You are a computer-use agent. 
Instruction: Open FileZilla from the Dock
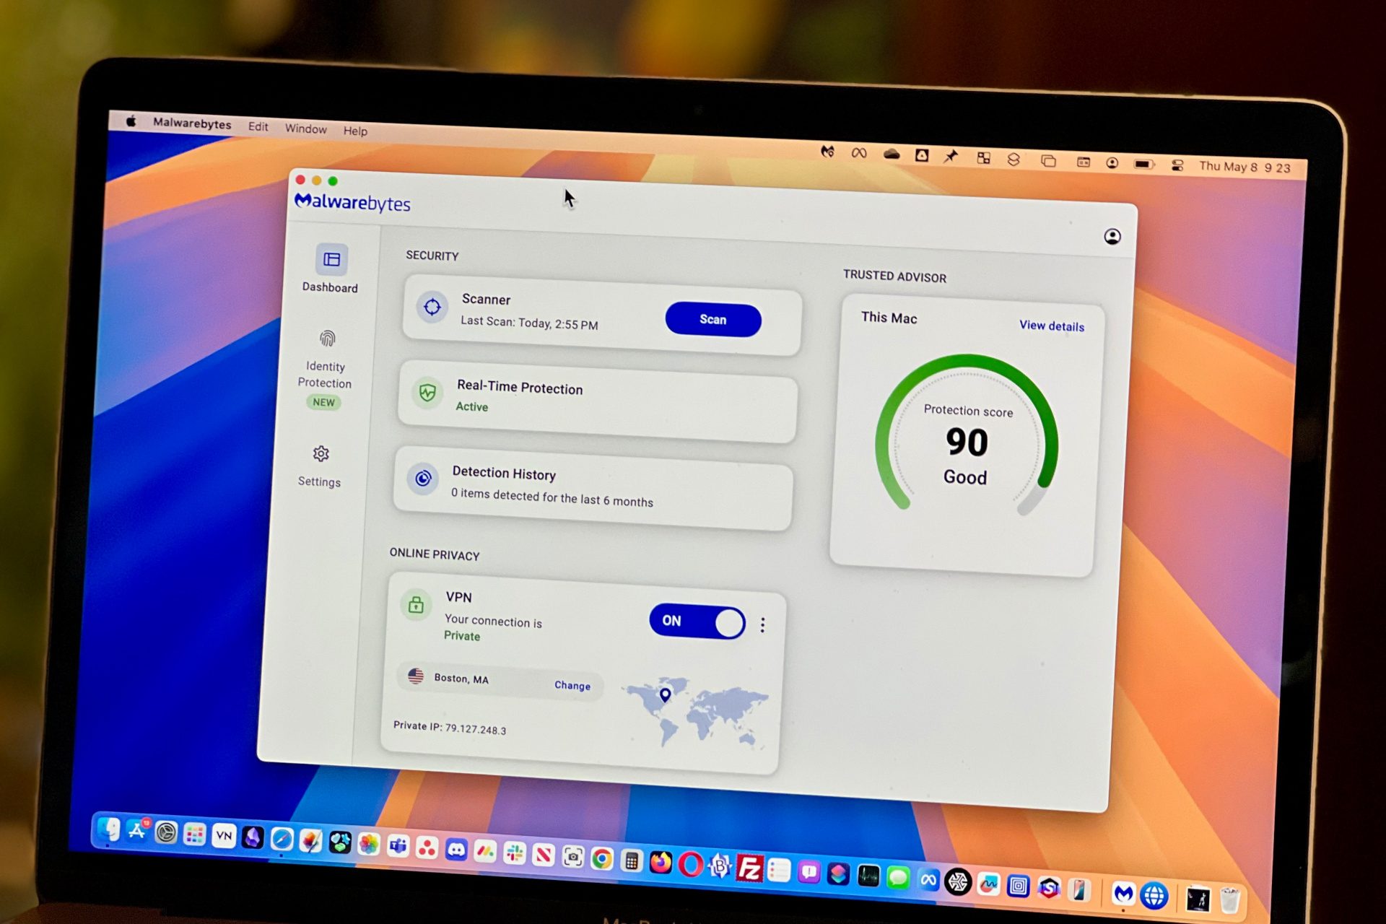pyautogui.click(x=749, y=868)
